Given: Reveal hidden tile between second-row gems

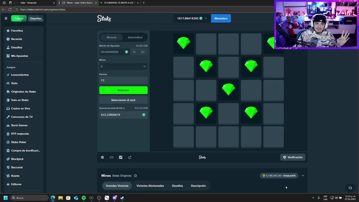Looking at the screenshot, I should pos(229,67).
